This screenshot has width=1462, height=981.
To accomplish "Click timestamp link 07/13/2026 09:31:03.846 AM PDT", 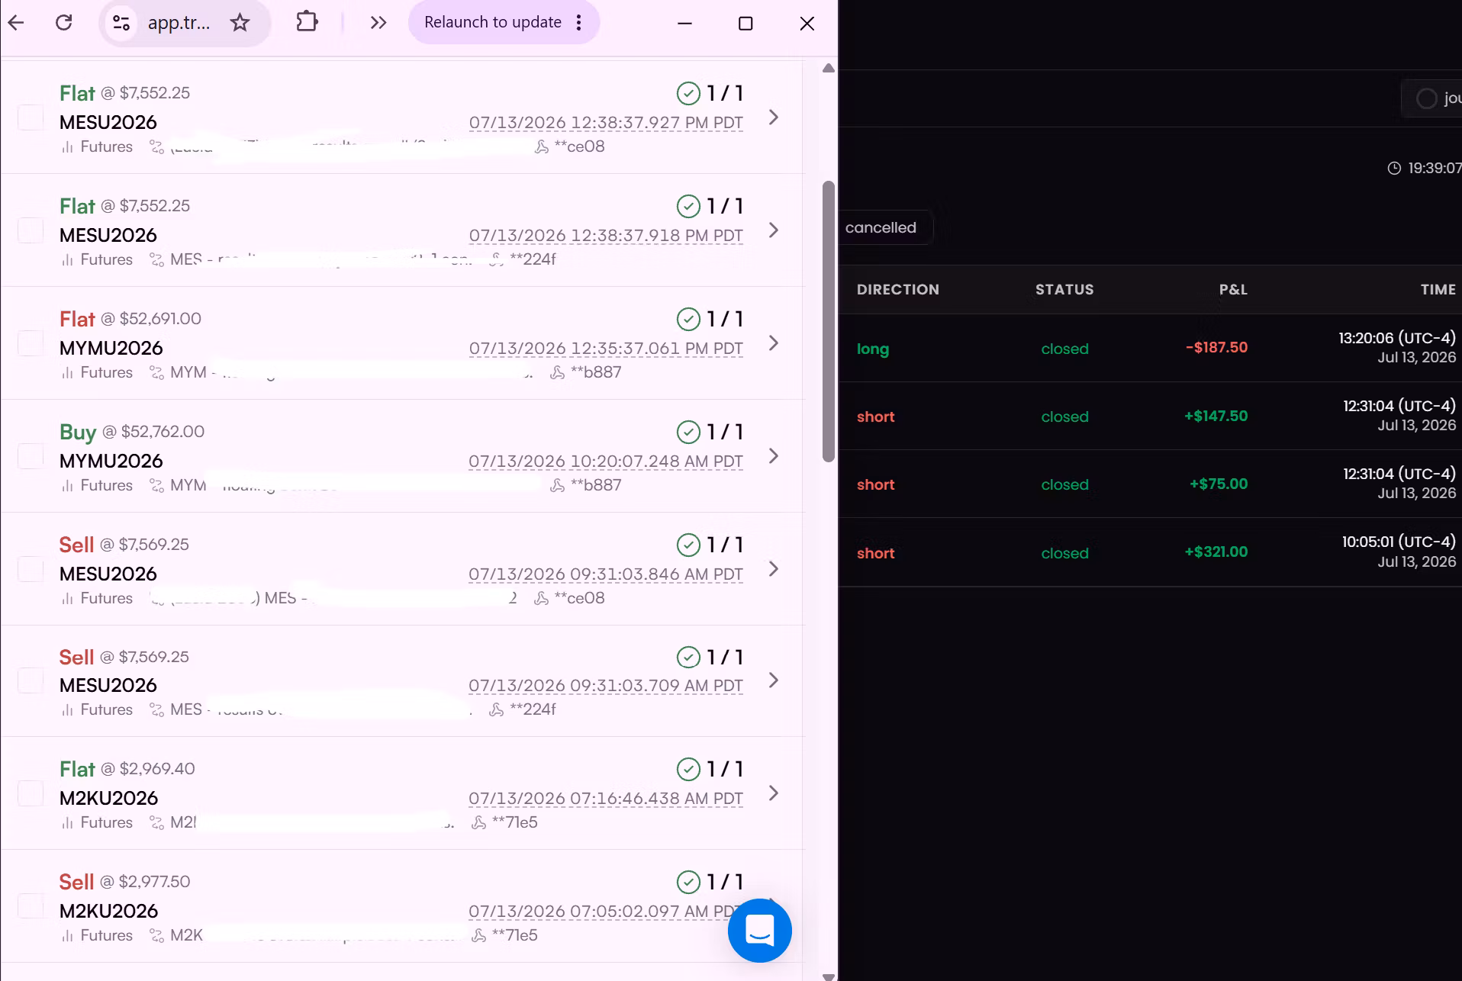I will tap(606, 574).
